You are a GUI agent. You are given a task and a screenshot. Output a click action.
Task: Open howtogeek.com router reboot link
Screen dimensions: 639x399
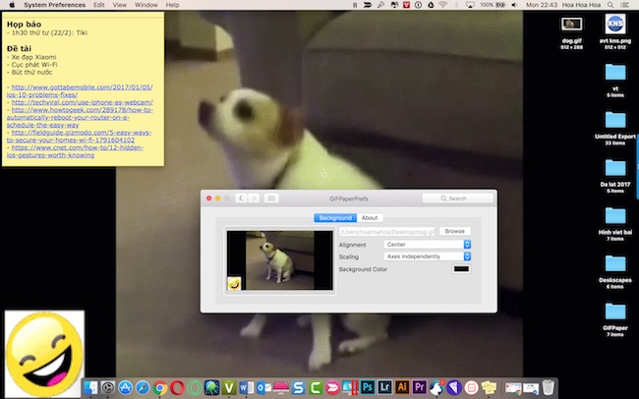click(x=80, y=117)
